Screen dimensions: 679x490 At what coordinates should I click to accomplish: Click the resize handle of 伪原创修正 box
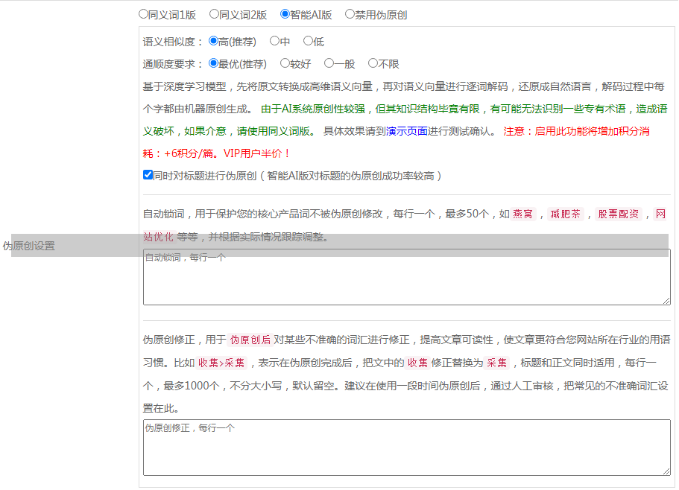[666, 471]
